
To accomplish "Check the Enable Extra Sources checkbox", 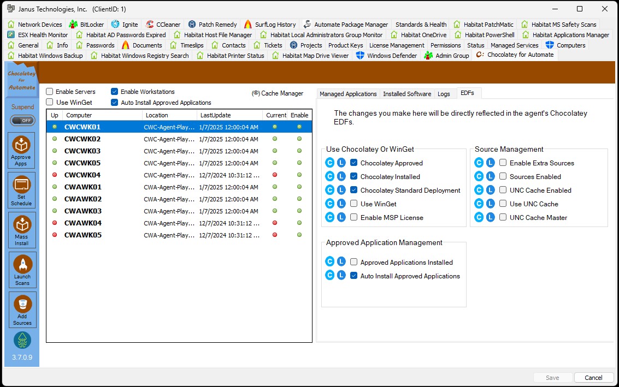I will [503, 163].
